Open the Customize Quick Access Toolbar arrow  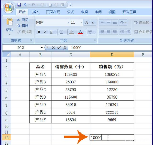point(70,5)
